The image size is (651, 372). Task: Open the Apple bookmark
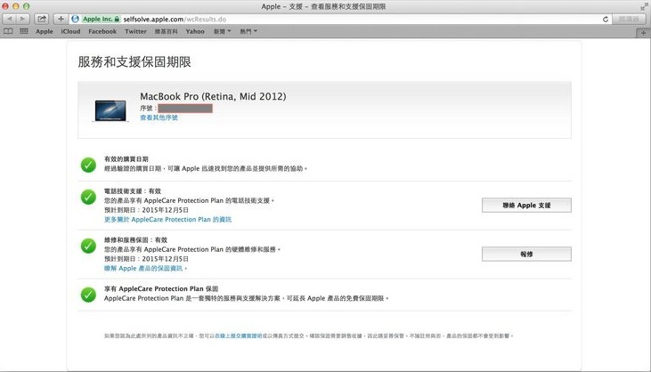pyautogui.click(x=44, y=31)
